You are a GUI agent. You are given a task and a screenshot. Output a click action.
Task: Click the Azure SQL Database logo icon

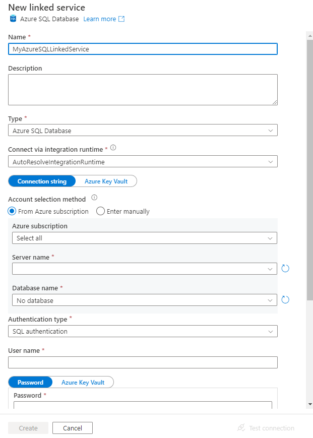pos(12,19)
